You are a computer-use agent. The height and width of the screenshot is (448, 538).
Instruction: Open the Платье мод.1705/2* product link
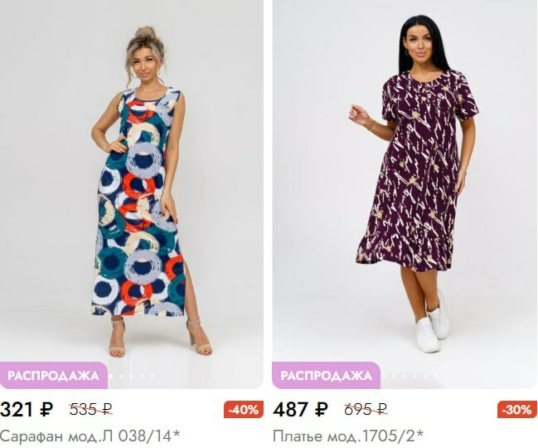[348, 436]
